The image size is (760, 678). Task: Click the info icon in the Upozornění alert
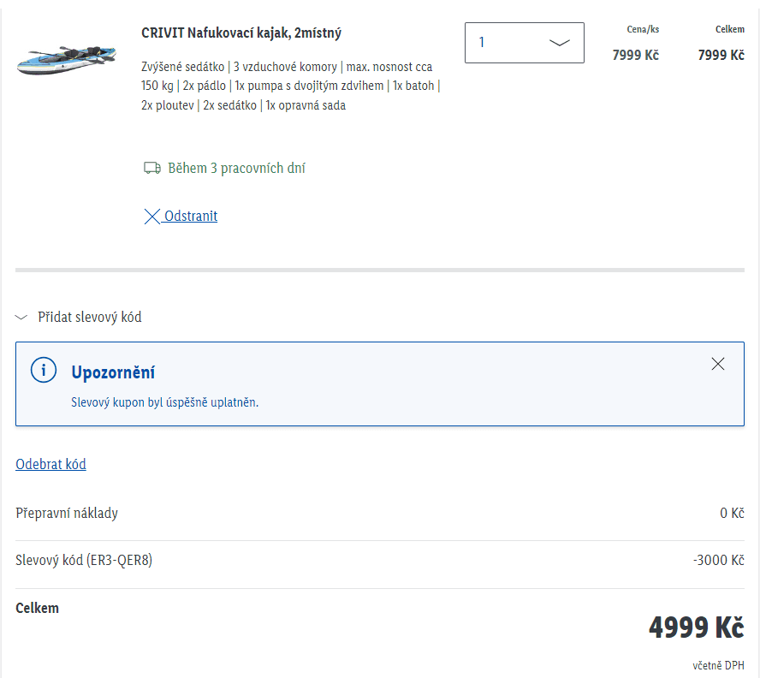43,370
